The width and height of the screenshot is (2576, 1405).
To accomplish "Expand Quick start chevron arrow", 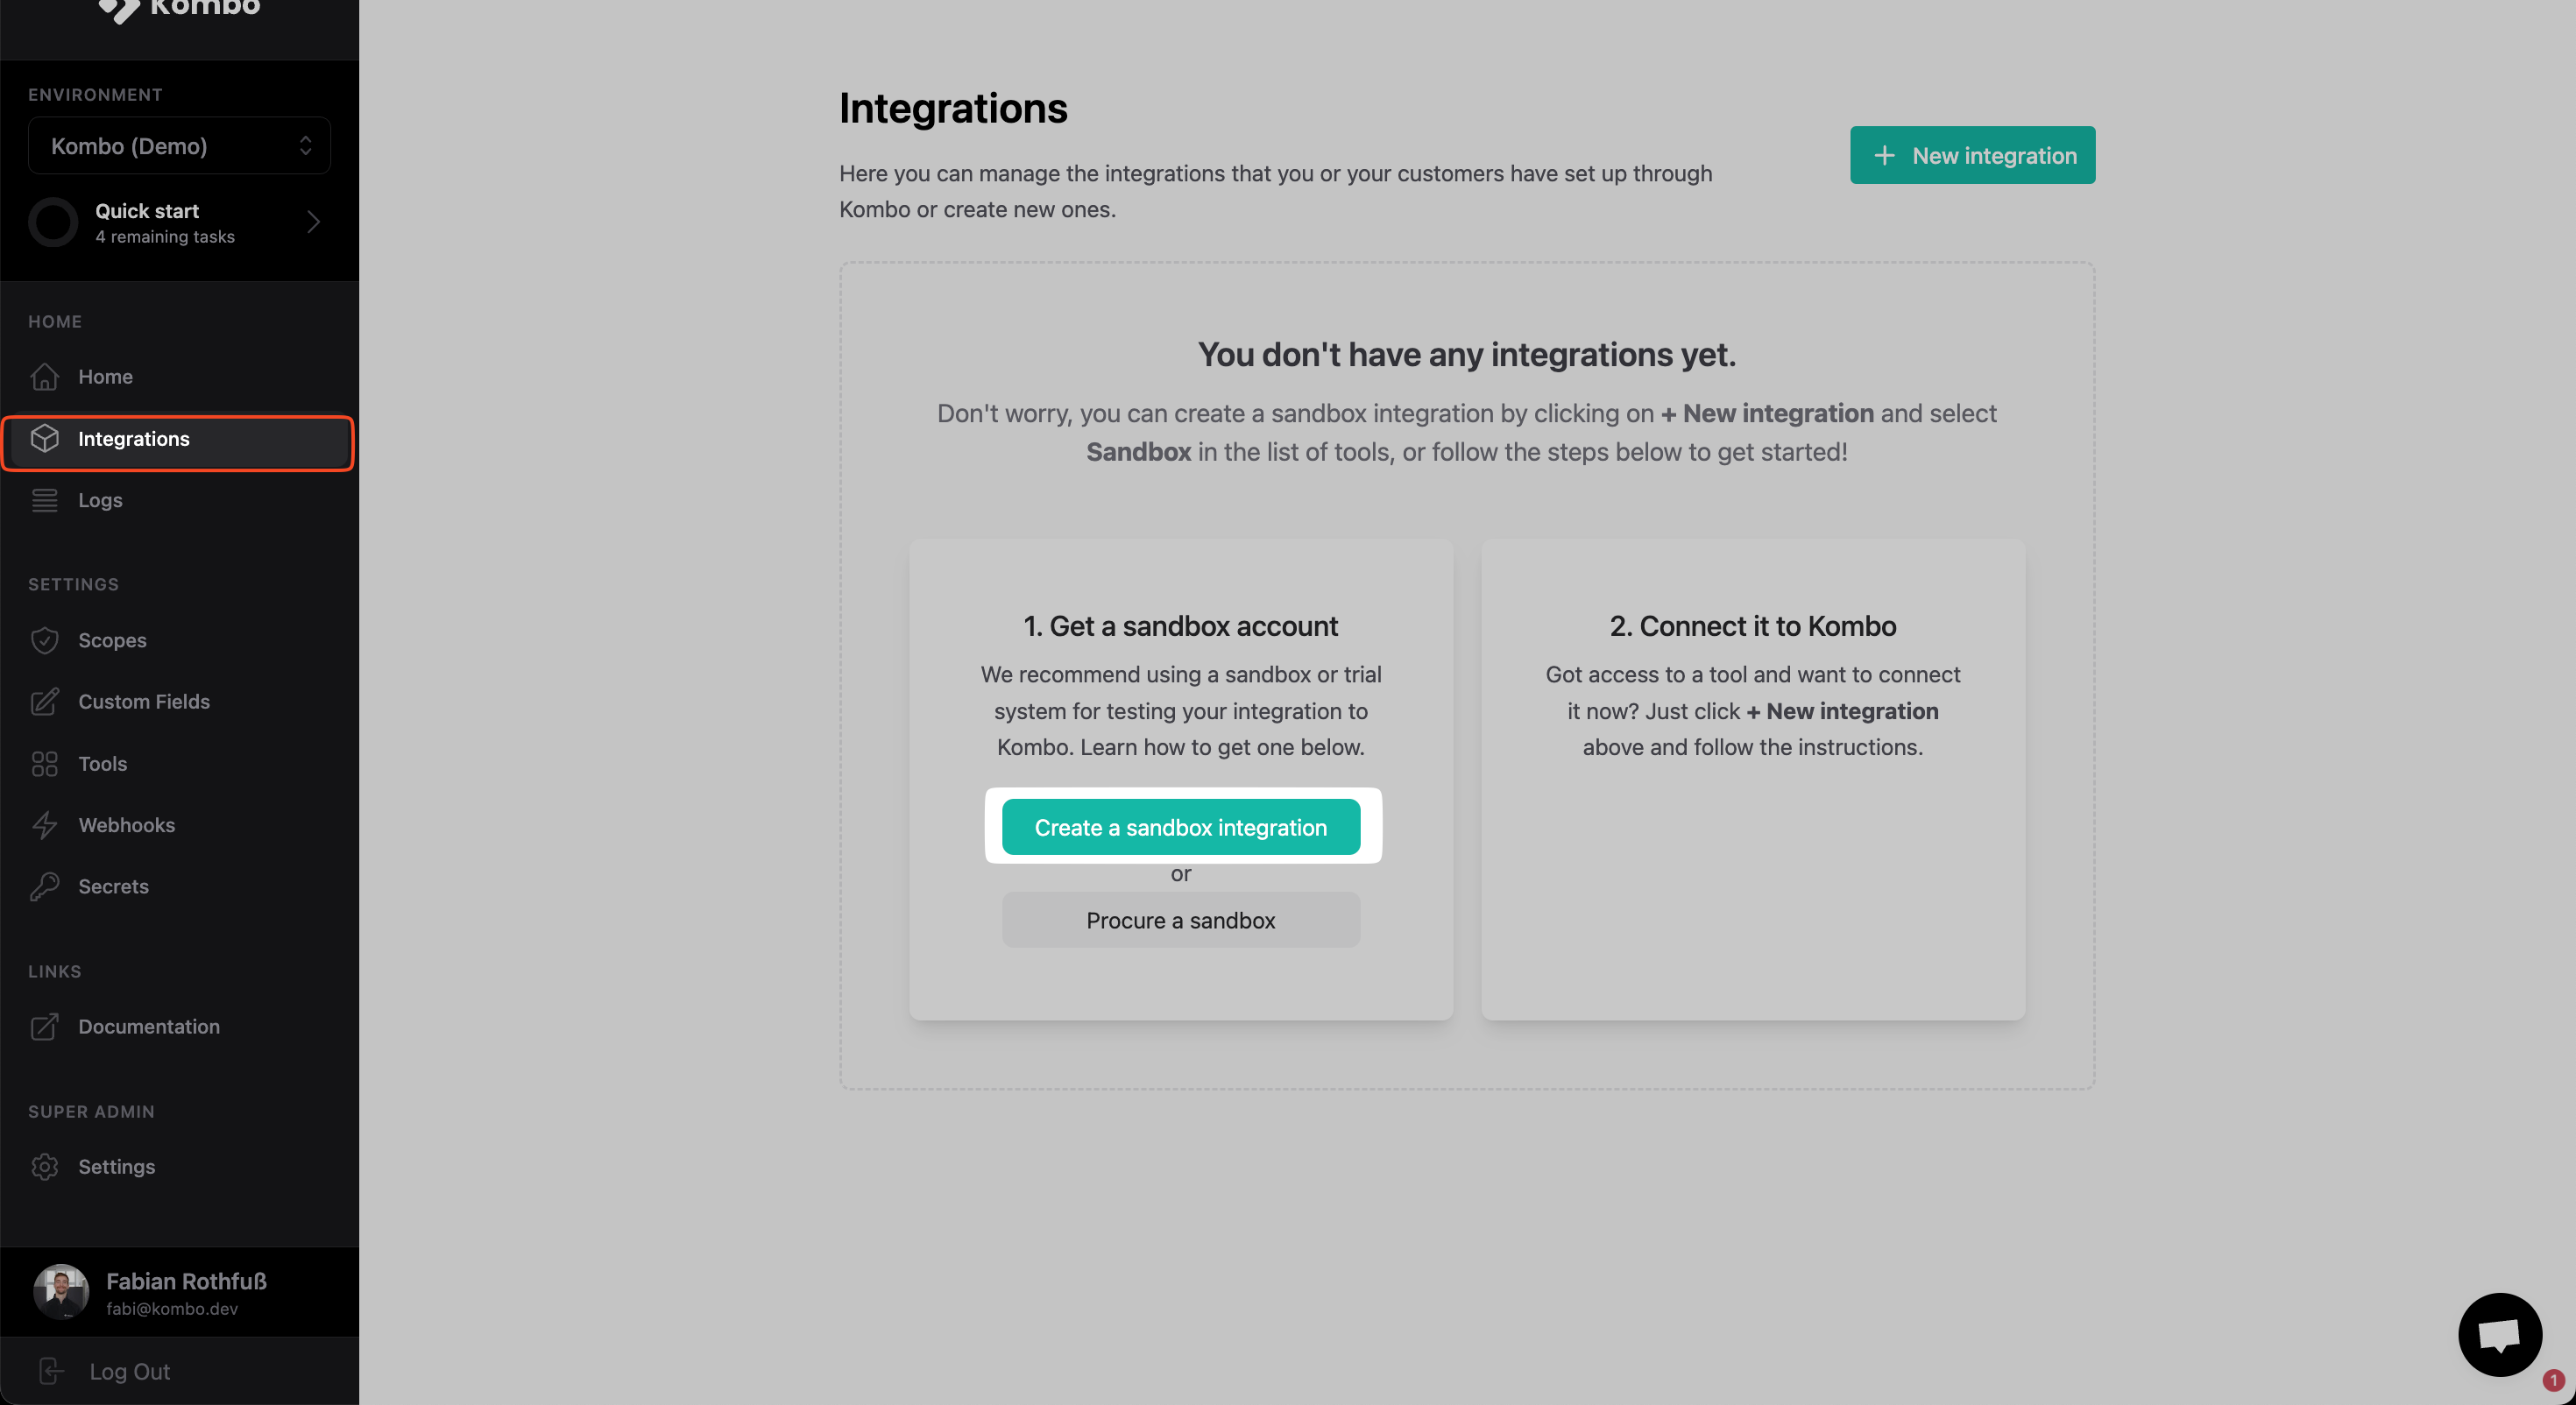I will pyautogui.click(x=313, y=221).
